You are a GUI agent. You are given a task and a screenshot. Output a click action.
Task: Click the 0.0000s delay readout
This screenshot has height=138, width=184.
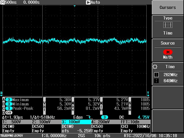[x=31, y=2]
